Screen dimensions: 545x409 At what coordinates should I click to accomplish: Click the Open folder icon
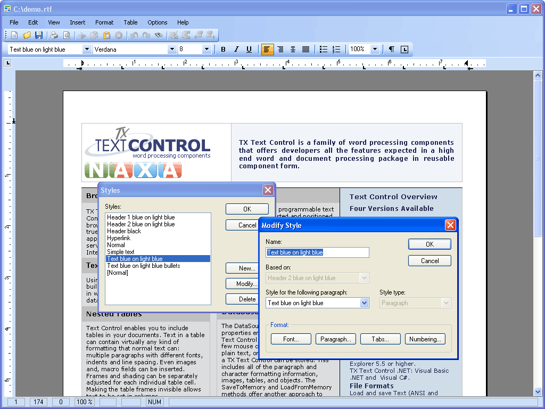point(27,36)
